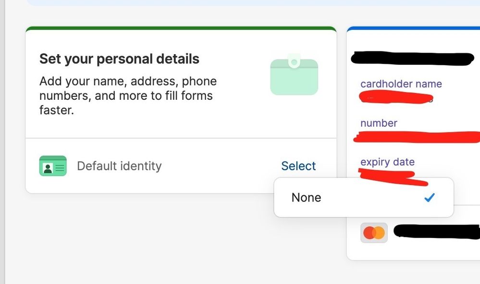The width and height of the screenshot is (480, 284).
Task: Open the Select identity dropdown
Action: (298, 166)
